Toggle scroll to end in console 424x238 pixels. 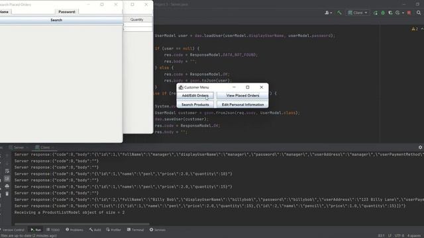coord(7,178)
